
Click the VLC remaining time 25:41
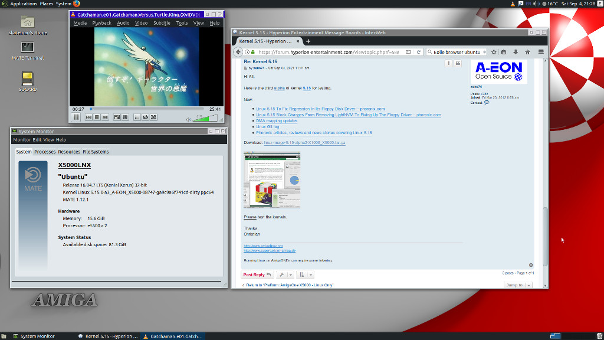click(x=215, y=109)
